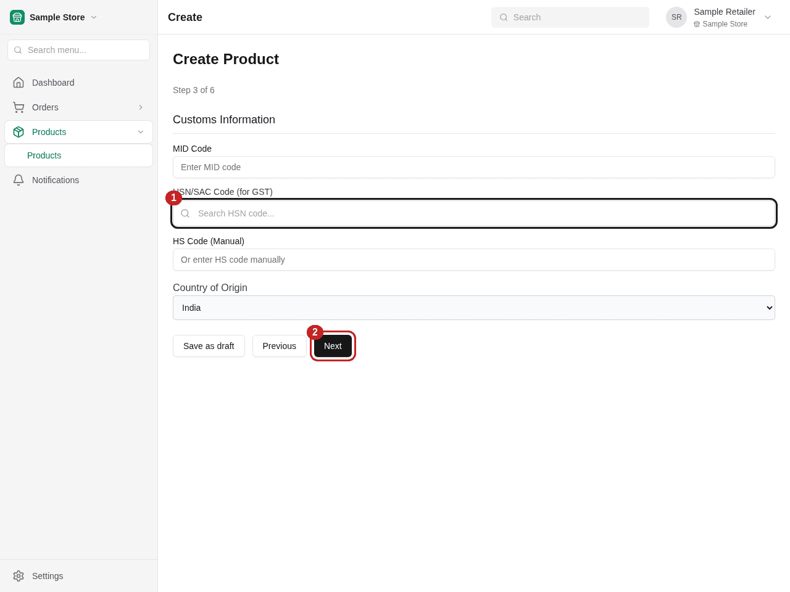790x592 pixels.
Task: Click the magnifier icon in Search menu box
Action: coord(18,50)
